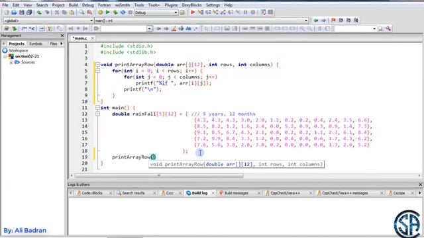Collapse fold at line 12 array

pyautogui.click(x=97, y=114)
